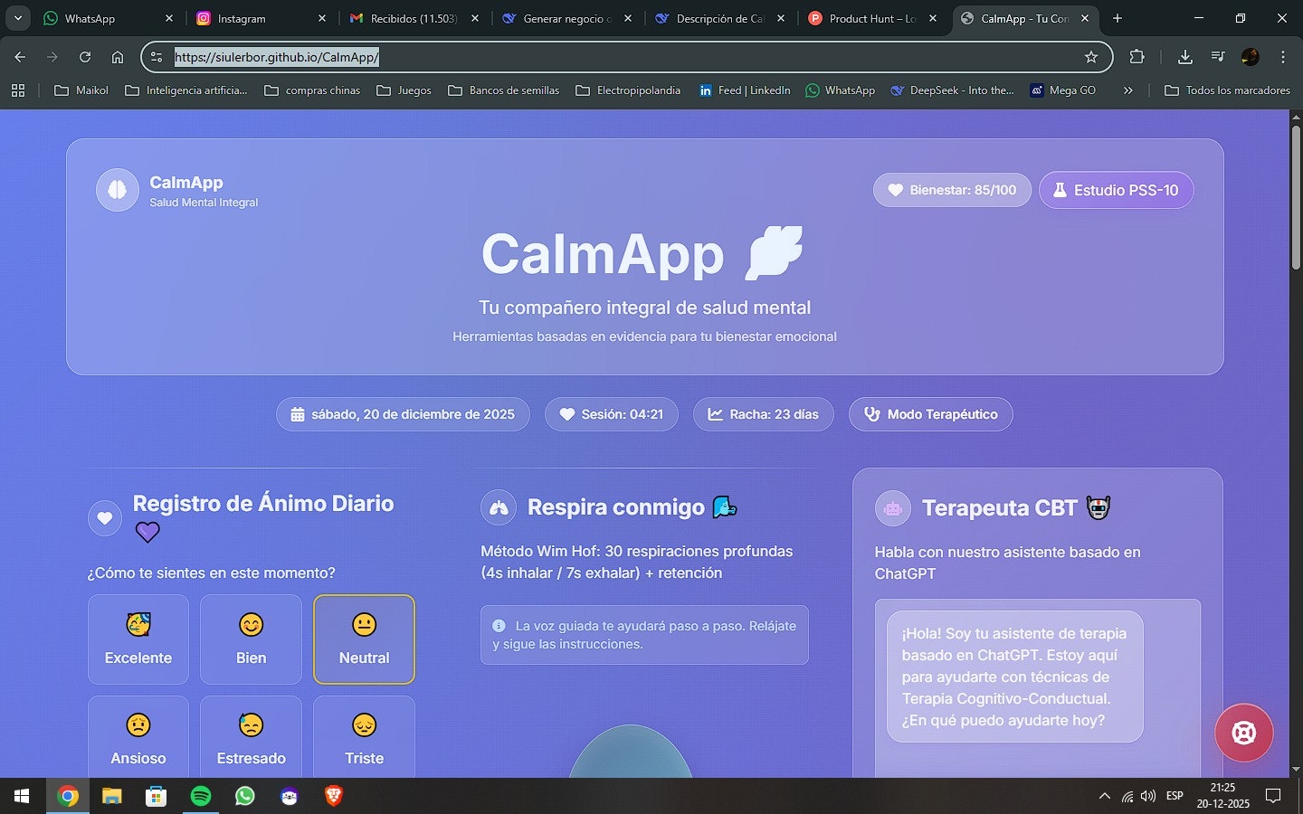Click the Sesión 04:21 pill

pos(611,414)
